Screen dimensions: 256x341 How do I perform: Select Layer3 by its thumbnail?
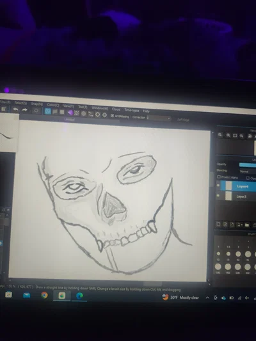pyautogui.click(x=228, y=196)
